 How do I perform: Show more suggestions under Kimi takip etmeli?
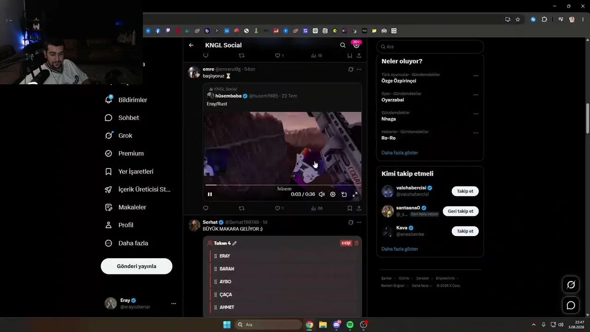click(x=400, y=249)
